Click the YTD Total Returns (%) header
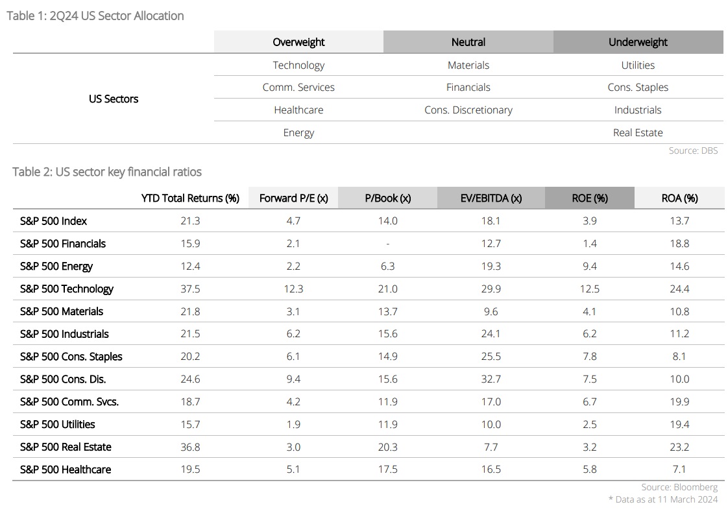Screen dimensions: 728x511 coord(190,198)
